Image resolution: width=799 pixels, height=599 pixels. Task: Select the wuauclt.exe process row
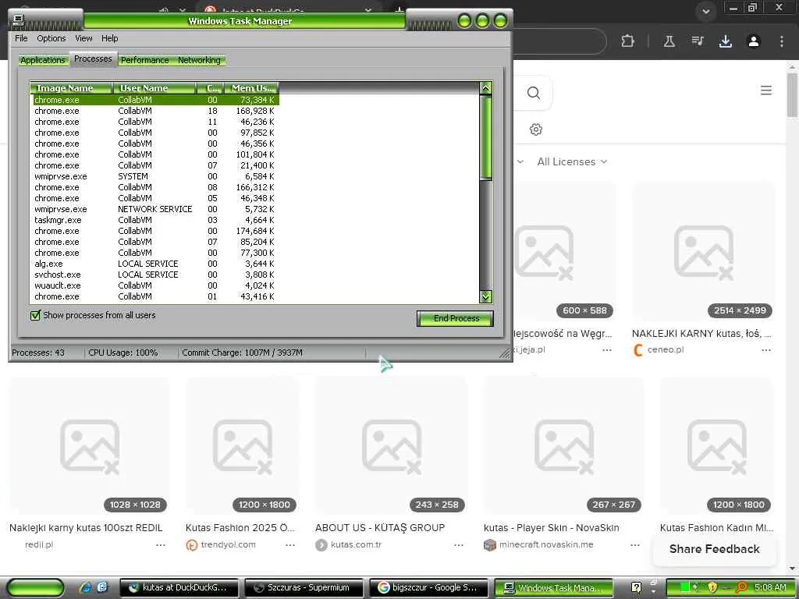(x=154, y=285)
